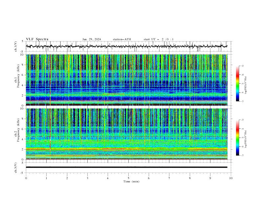Click the 'VLF Spectra' plot title
This screenshot has height=200, width=260.
tap(37, 39)
